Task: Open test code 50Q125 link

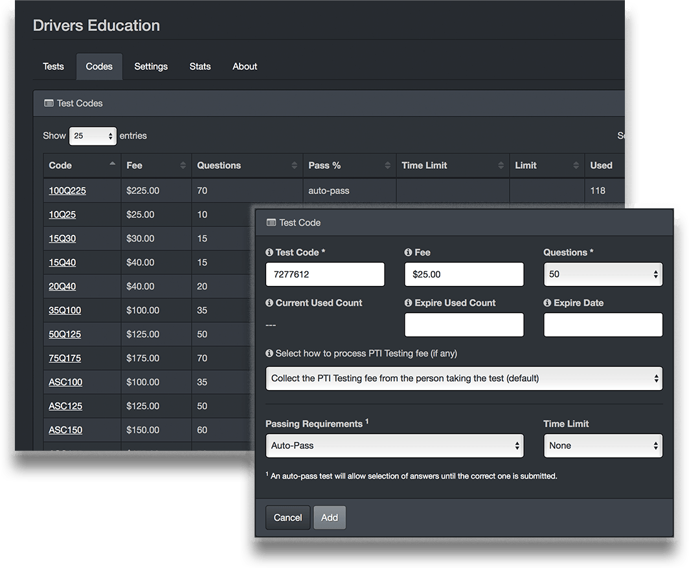Action: tap(65, 334)
